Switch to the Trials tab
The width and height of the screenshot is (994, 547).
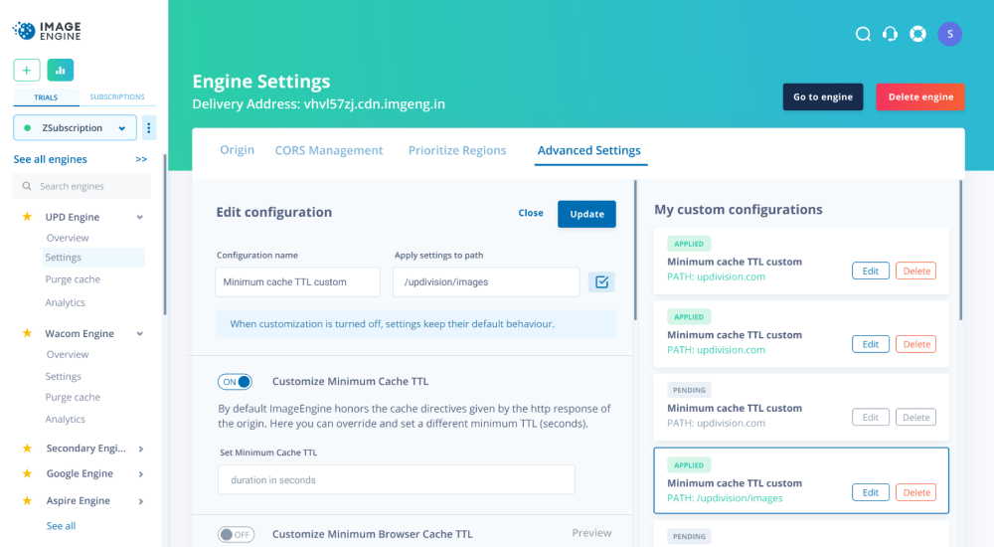coord(46,97)
